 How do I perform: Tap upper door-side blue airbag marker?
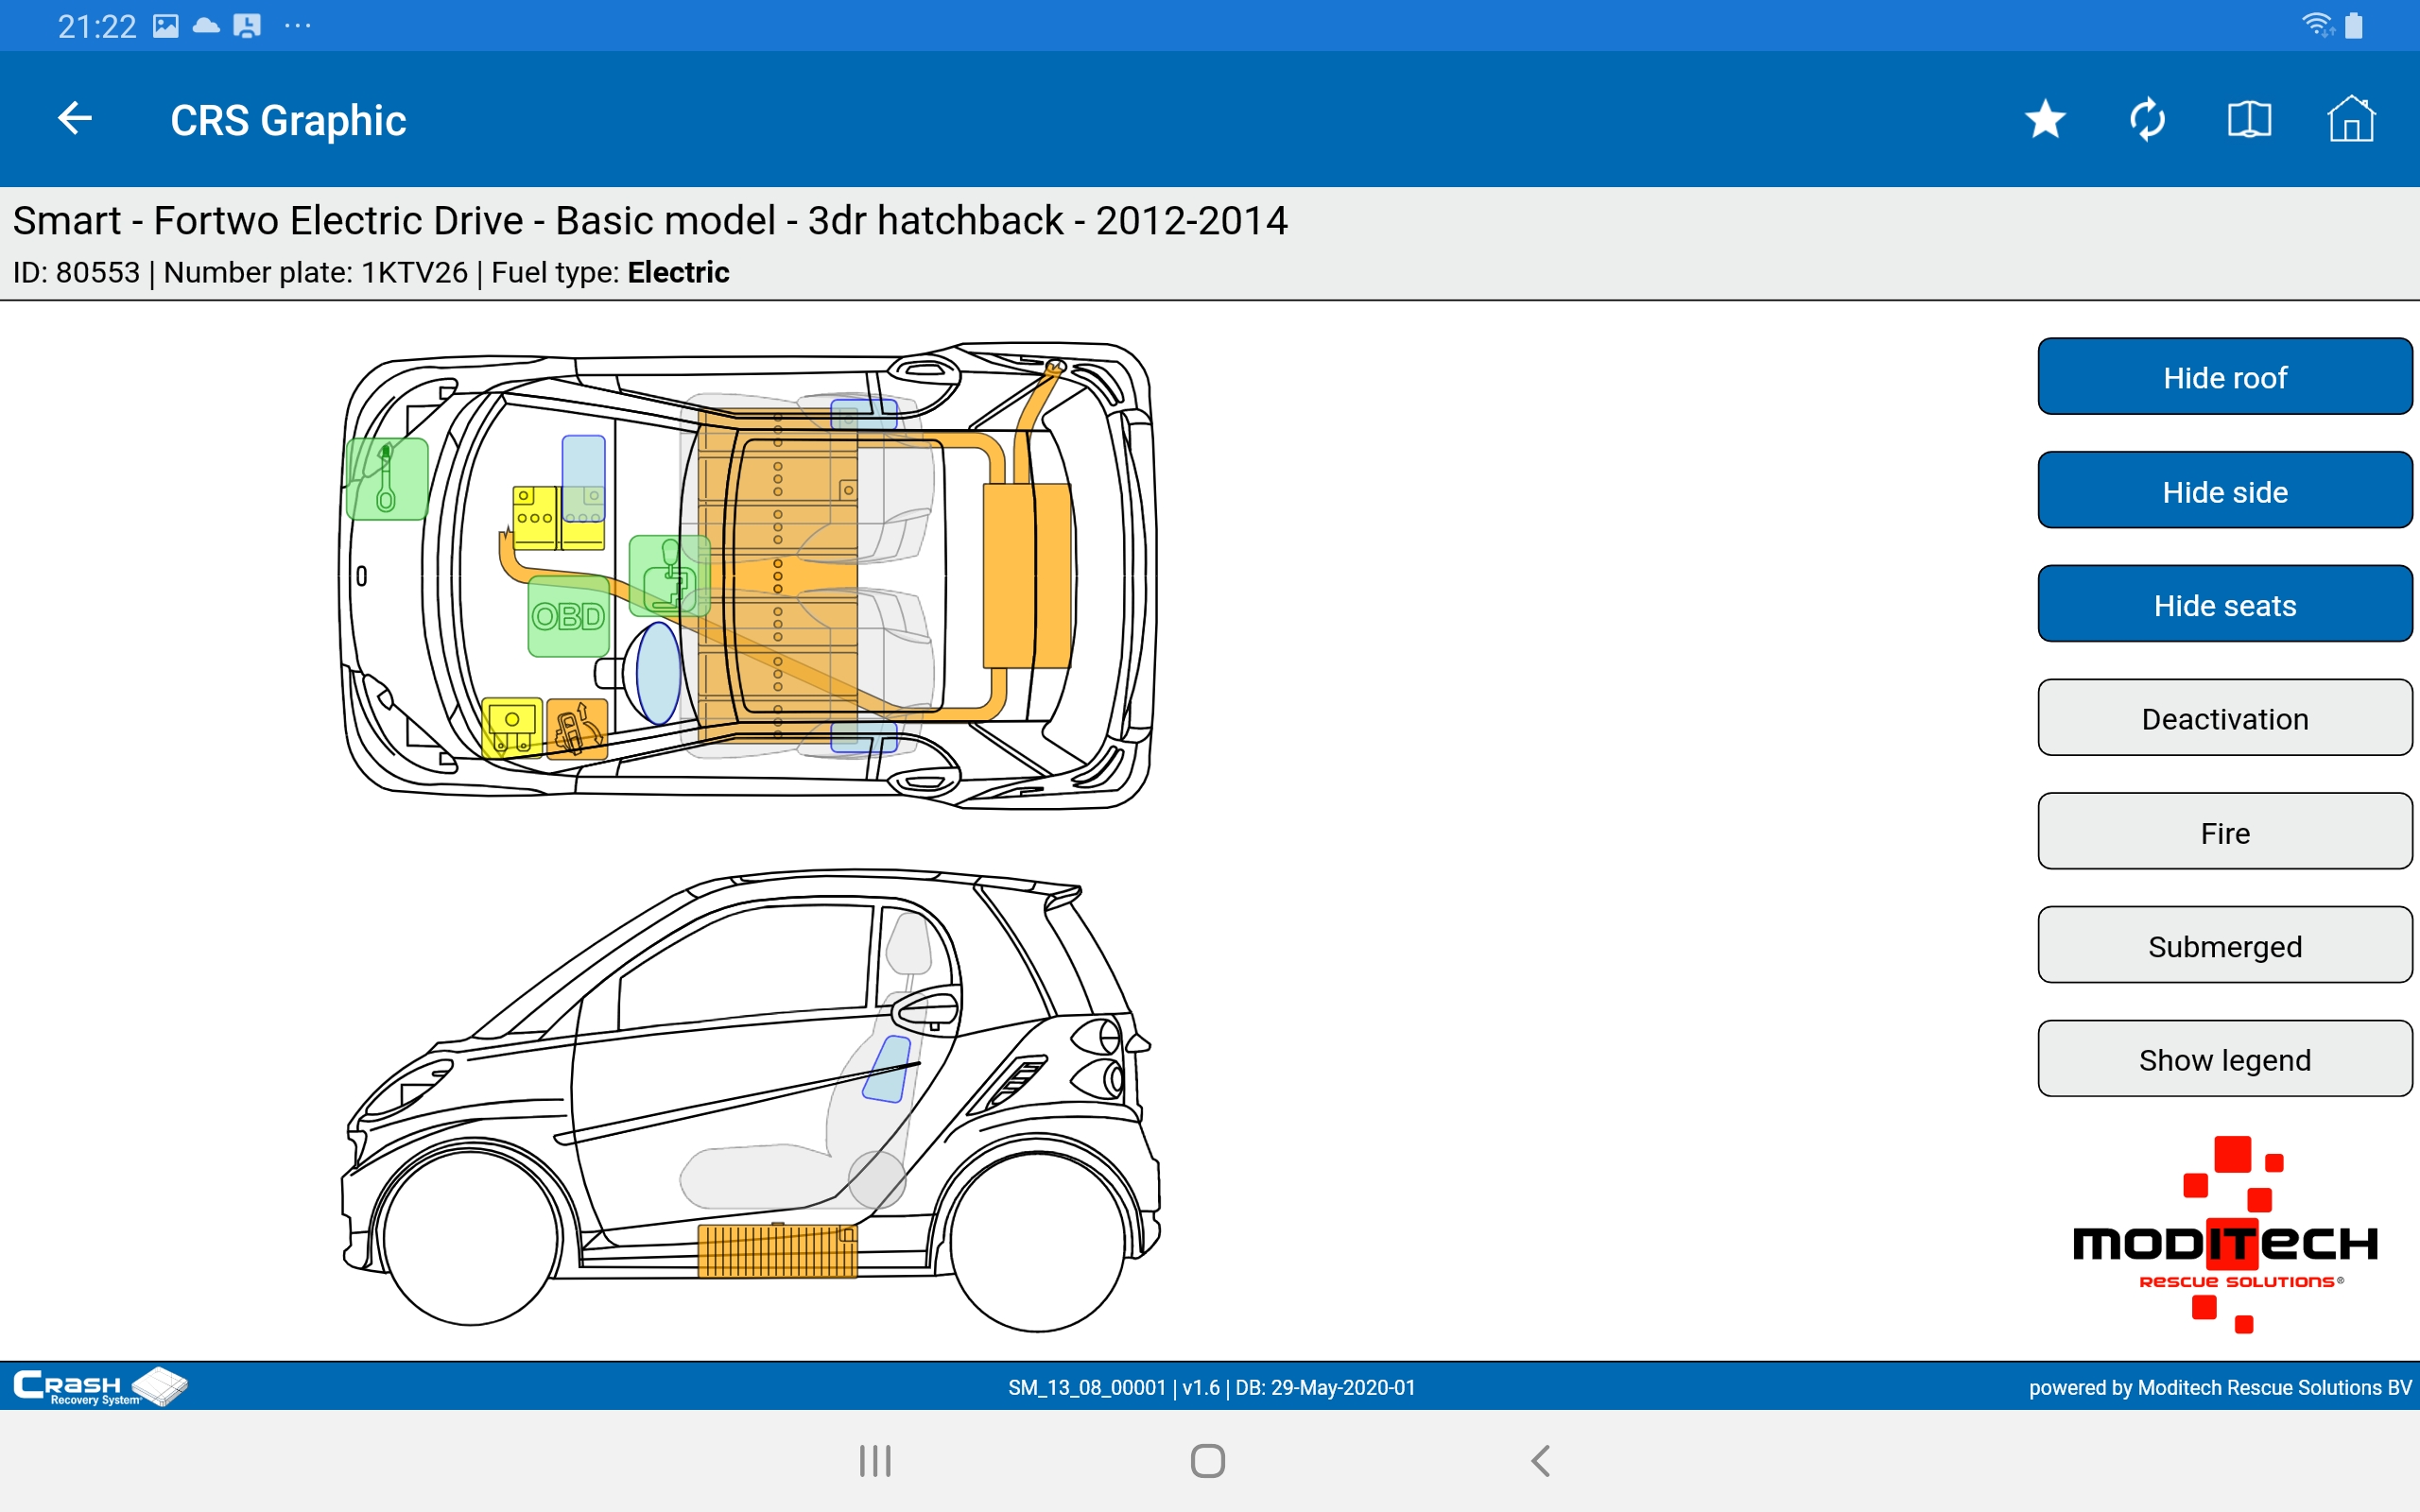point(864,414)
